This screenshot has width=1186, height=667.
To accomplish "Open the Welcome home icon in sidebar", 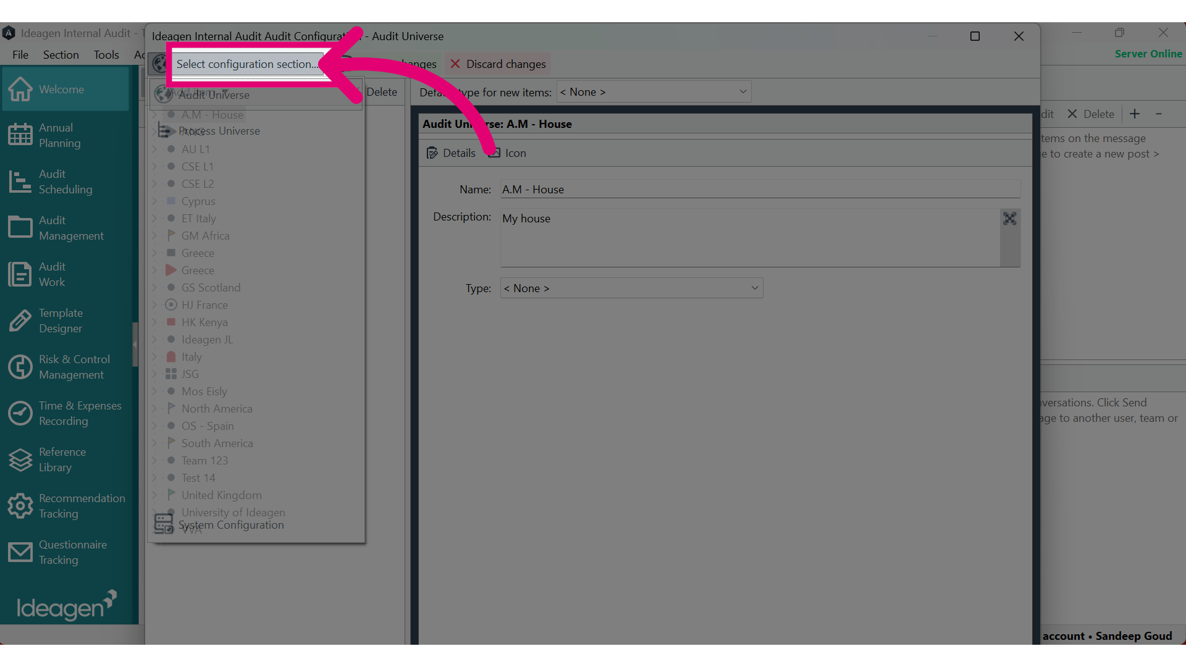I will (x=20, y=89).
